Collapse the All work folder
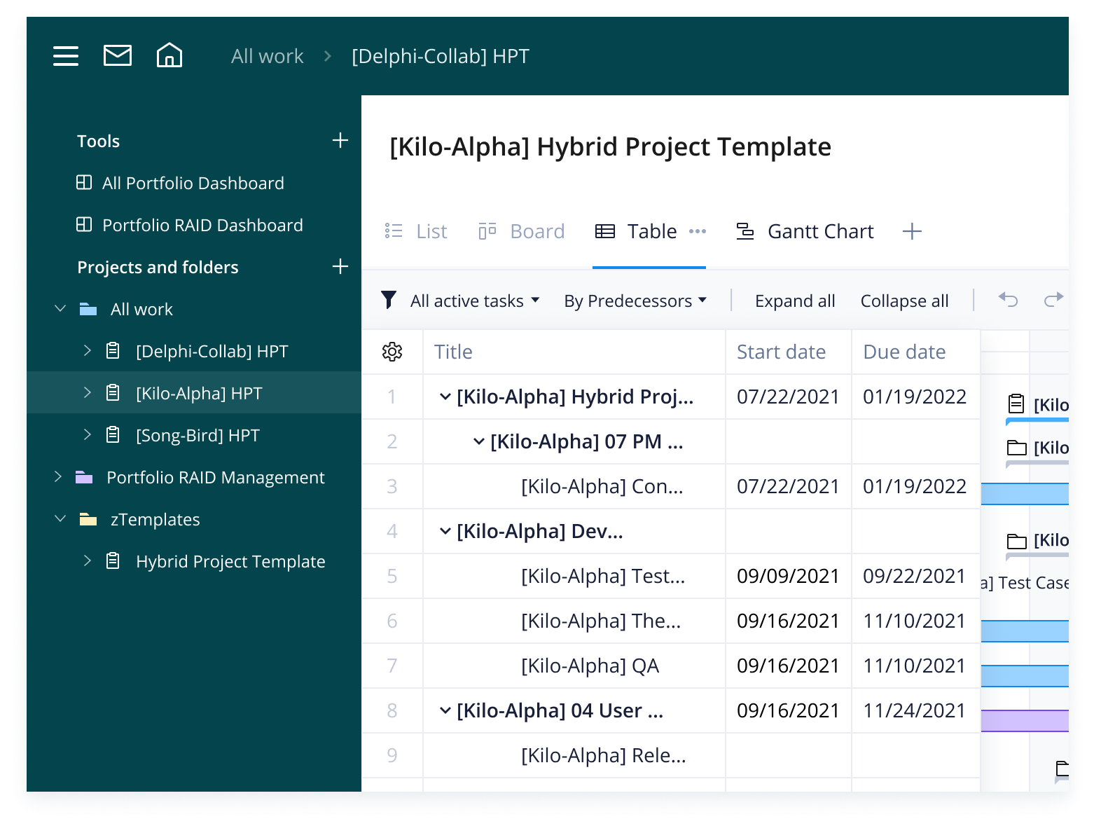Viewport: 1094px width, 826px height. tap(60, 309)
